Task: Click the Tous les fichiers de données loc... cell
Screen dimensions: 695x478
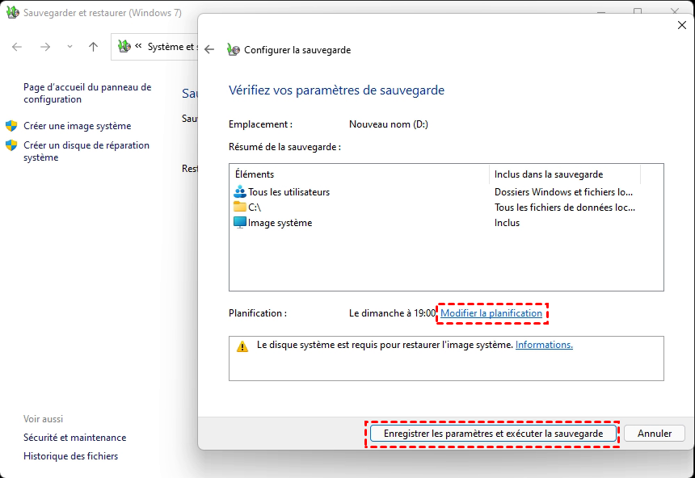Action: [x=565, y=208]
